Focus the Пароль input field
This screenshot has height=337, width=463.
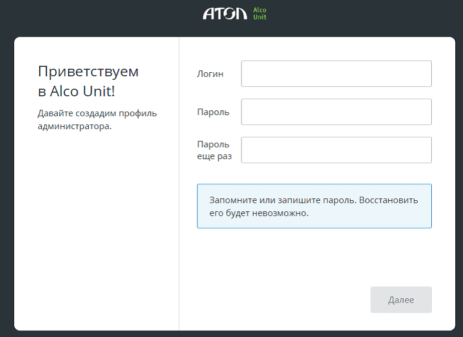(336, 112)
